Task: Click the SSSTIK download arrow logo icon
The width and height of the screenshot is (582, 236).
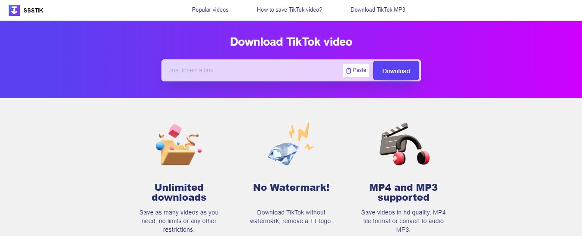Action: click(14, 10)
